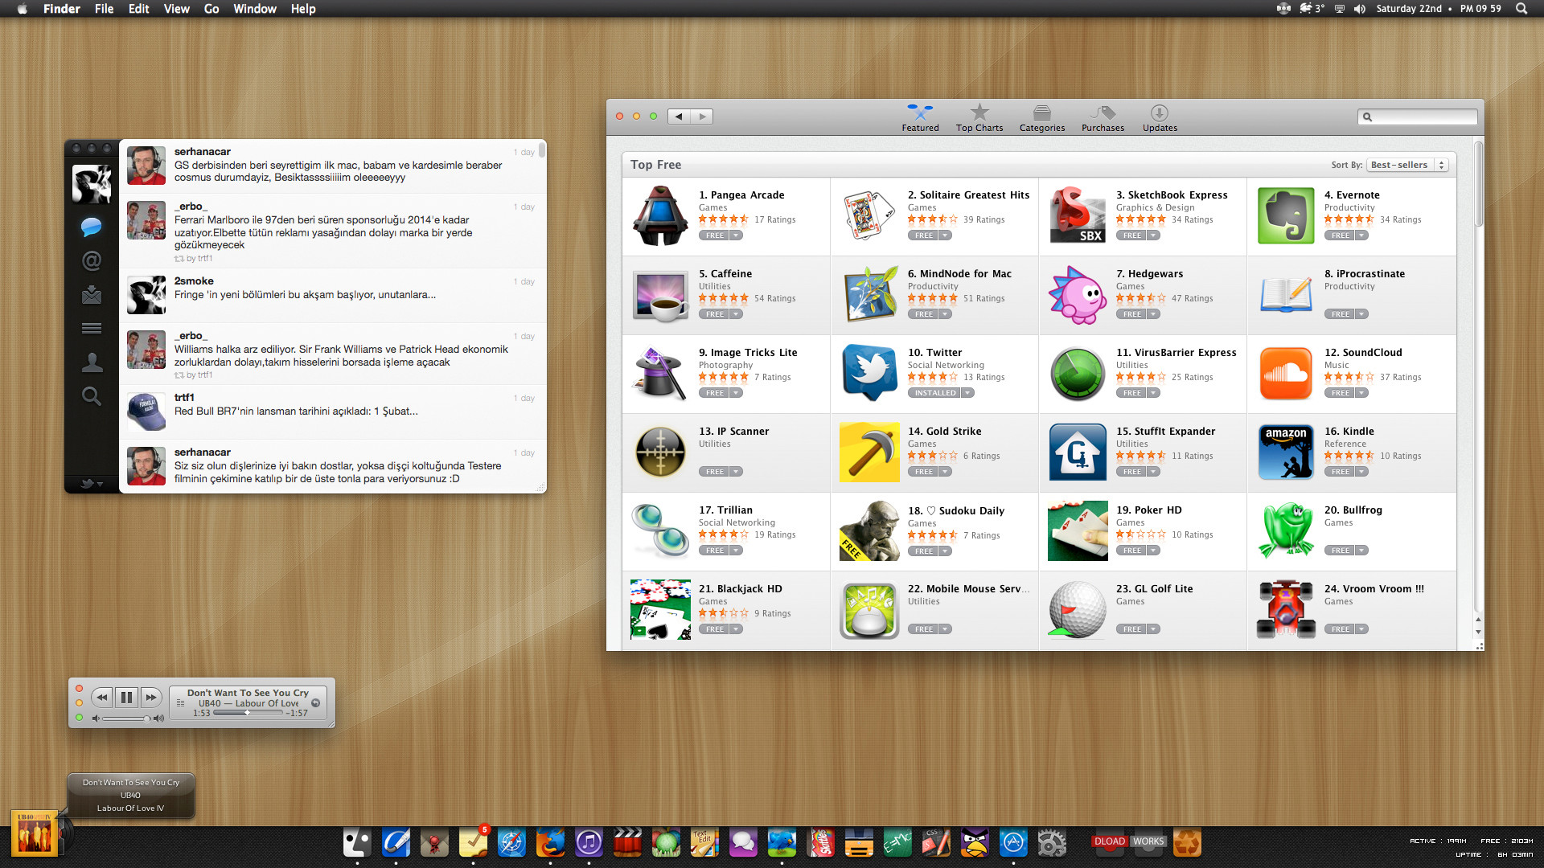
Task: Open the Pangea Arcade app icon
Action: 660,216
